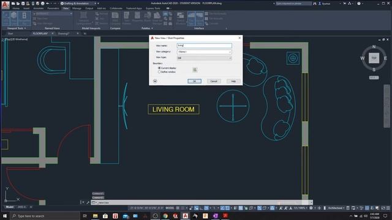
Task: Toggle the drawing grid icon in status bar
Action: tap(178, 208)
